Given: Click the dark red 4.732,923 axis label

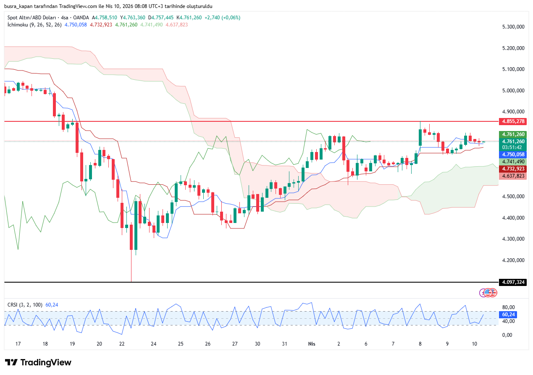Looking at the screenshot, I should (x=512, y=169).
